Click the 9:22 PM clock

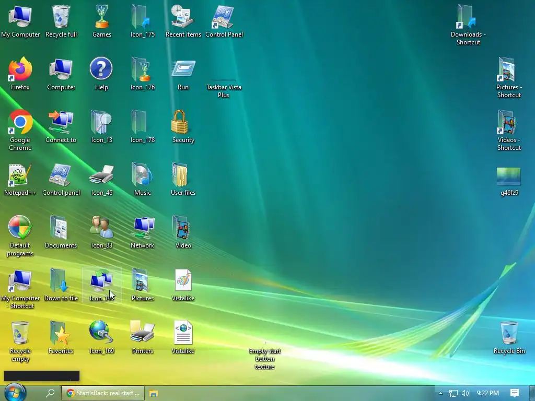[488, 393]
